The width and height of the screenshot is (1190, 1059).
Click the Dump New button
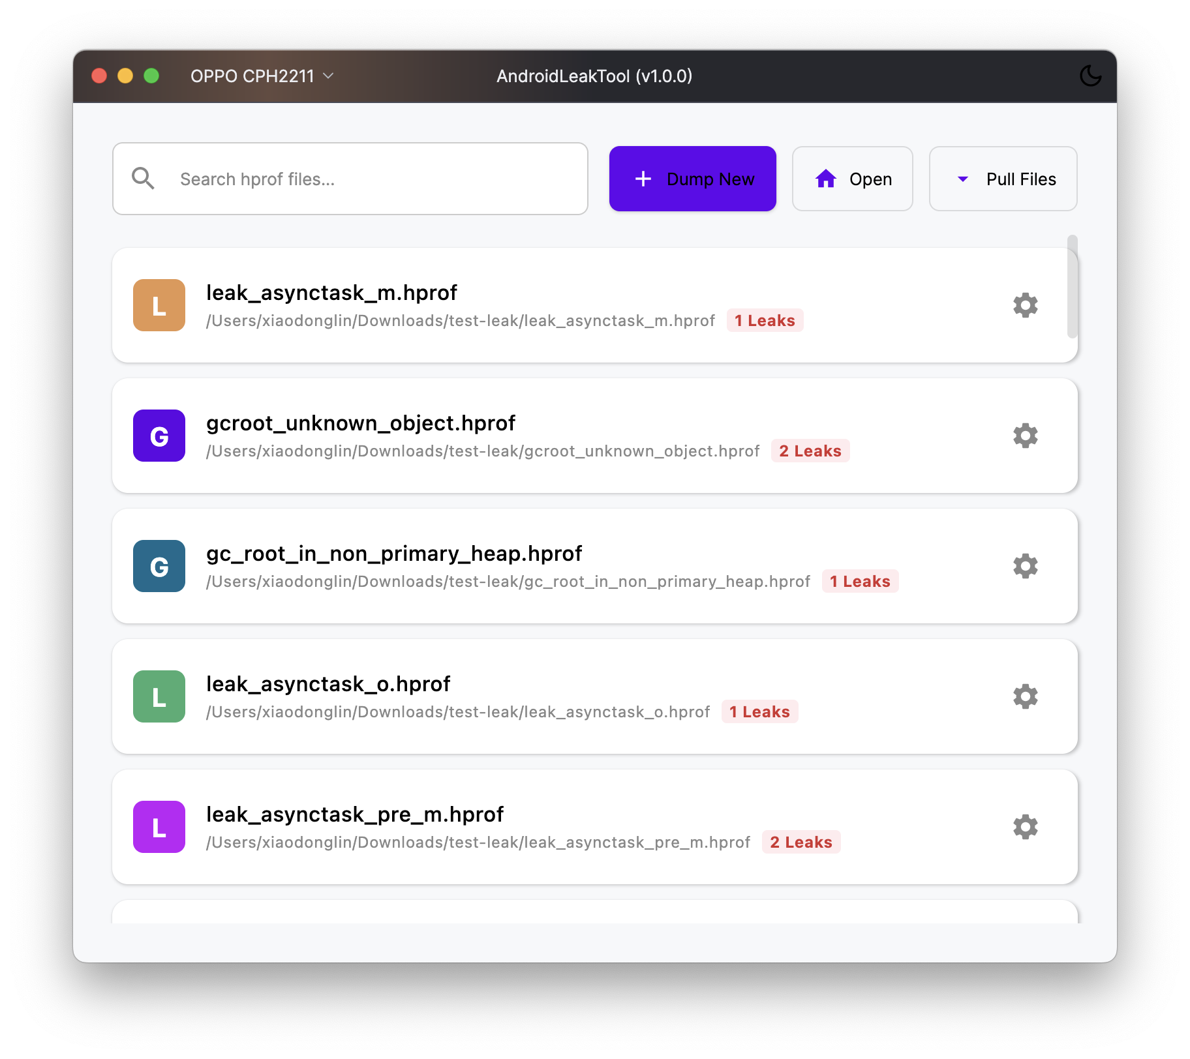click(692, 179)
